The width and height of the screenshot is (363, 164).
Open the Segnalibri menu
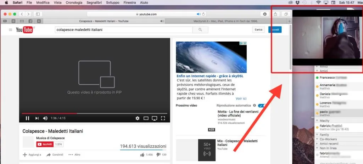94,2
